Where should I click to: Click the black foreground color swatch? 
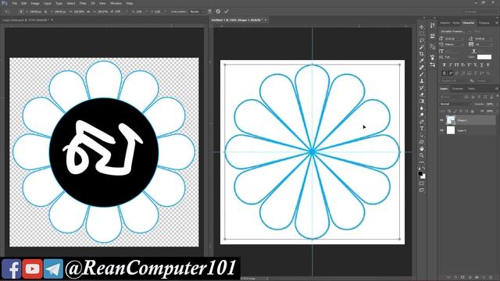pos(420,173)
